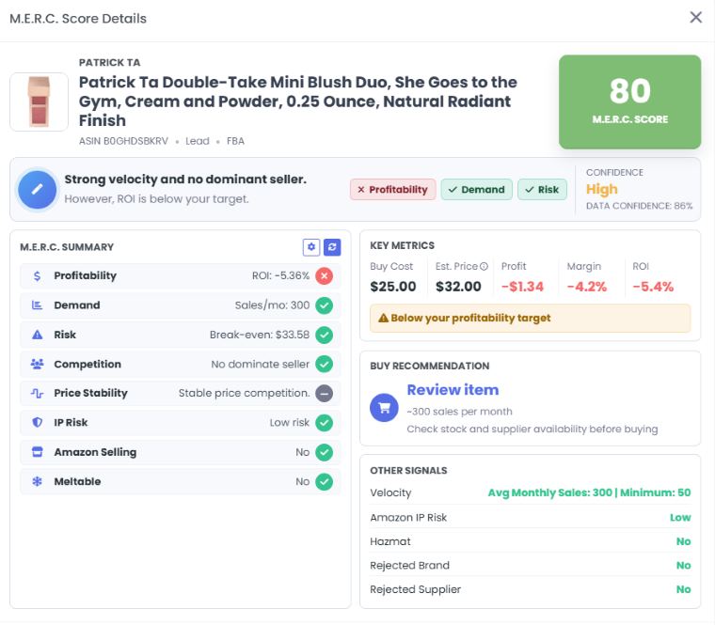This screenshot has width=715, height=625.
Task: Click the IP Risk shield icon
Action: click(37, 423)
